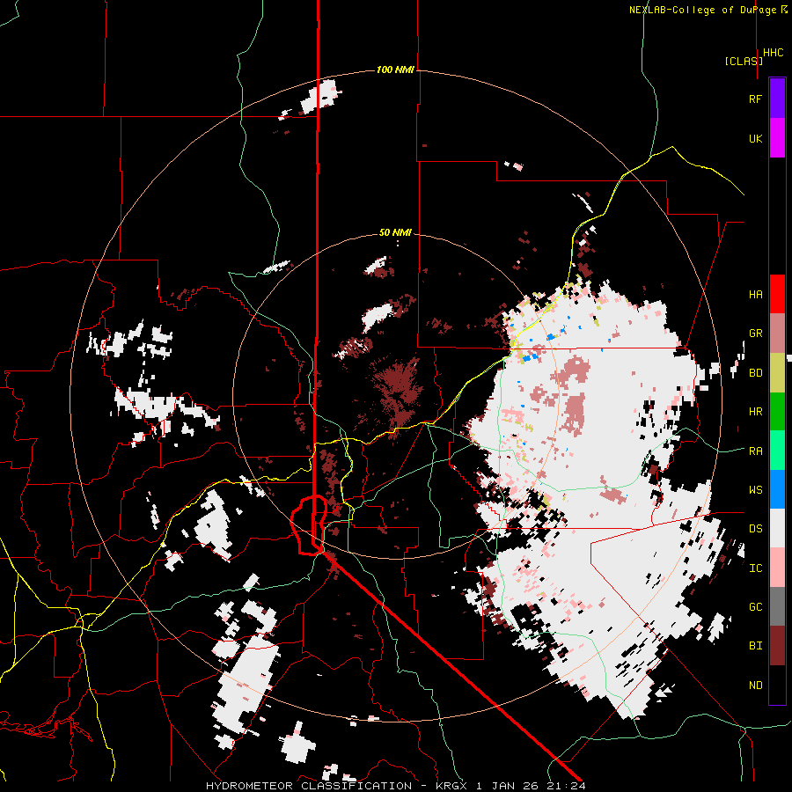The image size is (792, 792).
Task: Click the IC legend label
Action: pyautogui.click(x=755, y=568)
